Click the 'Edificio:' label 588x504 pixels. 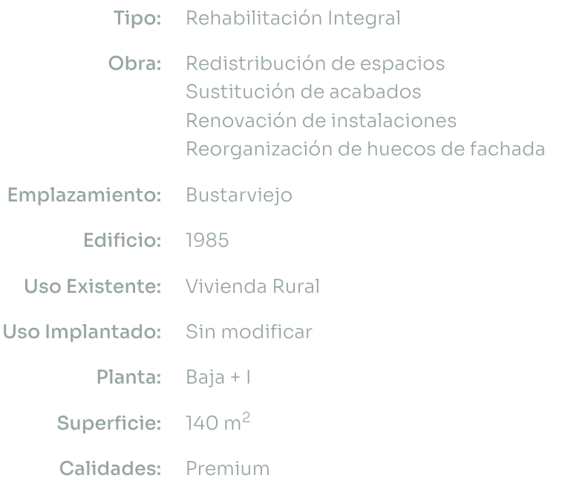[x=122, y=241]
